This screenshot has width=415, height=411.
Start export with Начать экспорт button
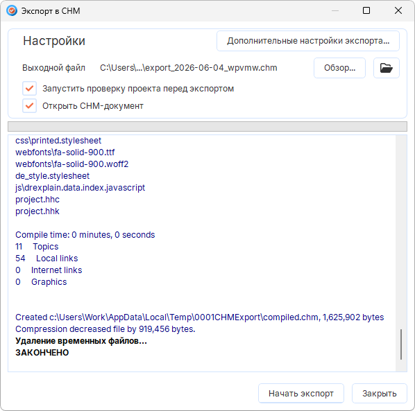(x=301, y=393)
